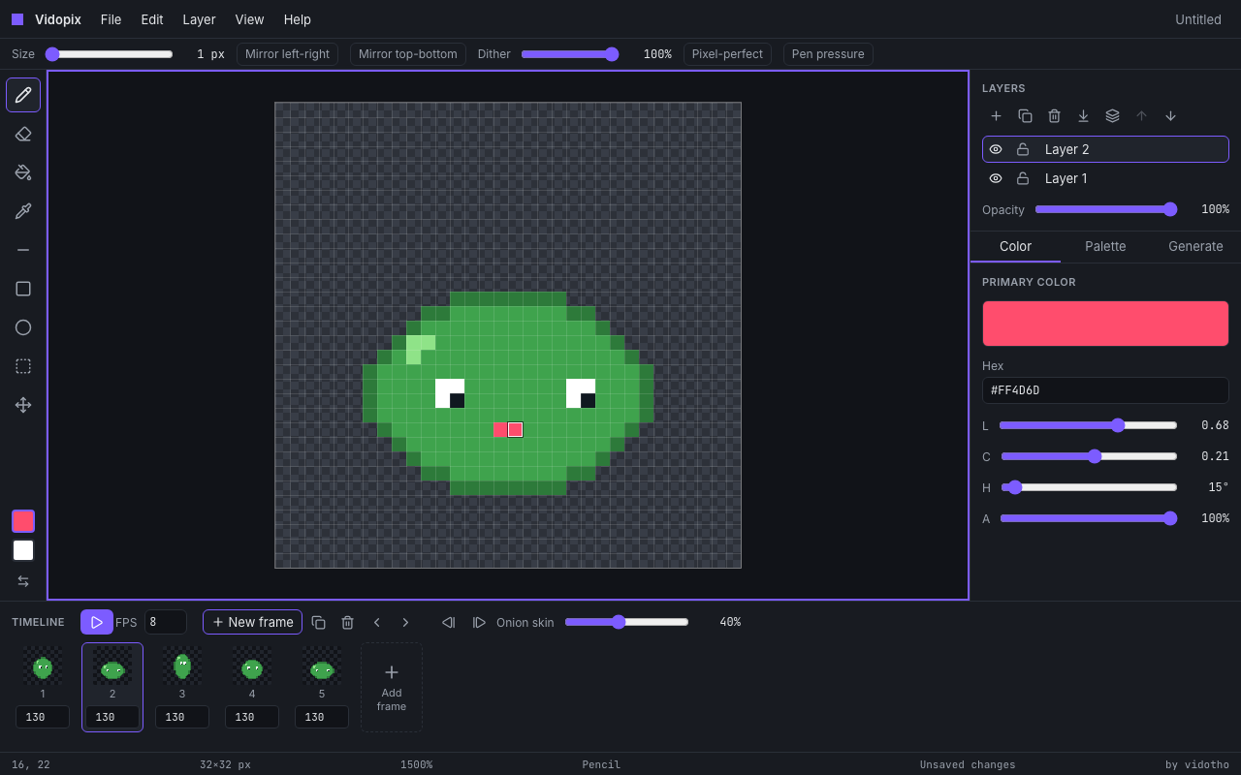Adjust the Hue H slider

1089,487
